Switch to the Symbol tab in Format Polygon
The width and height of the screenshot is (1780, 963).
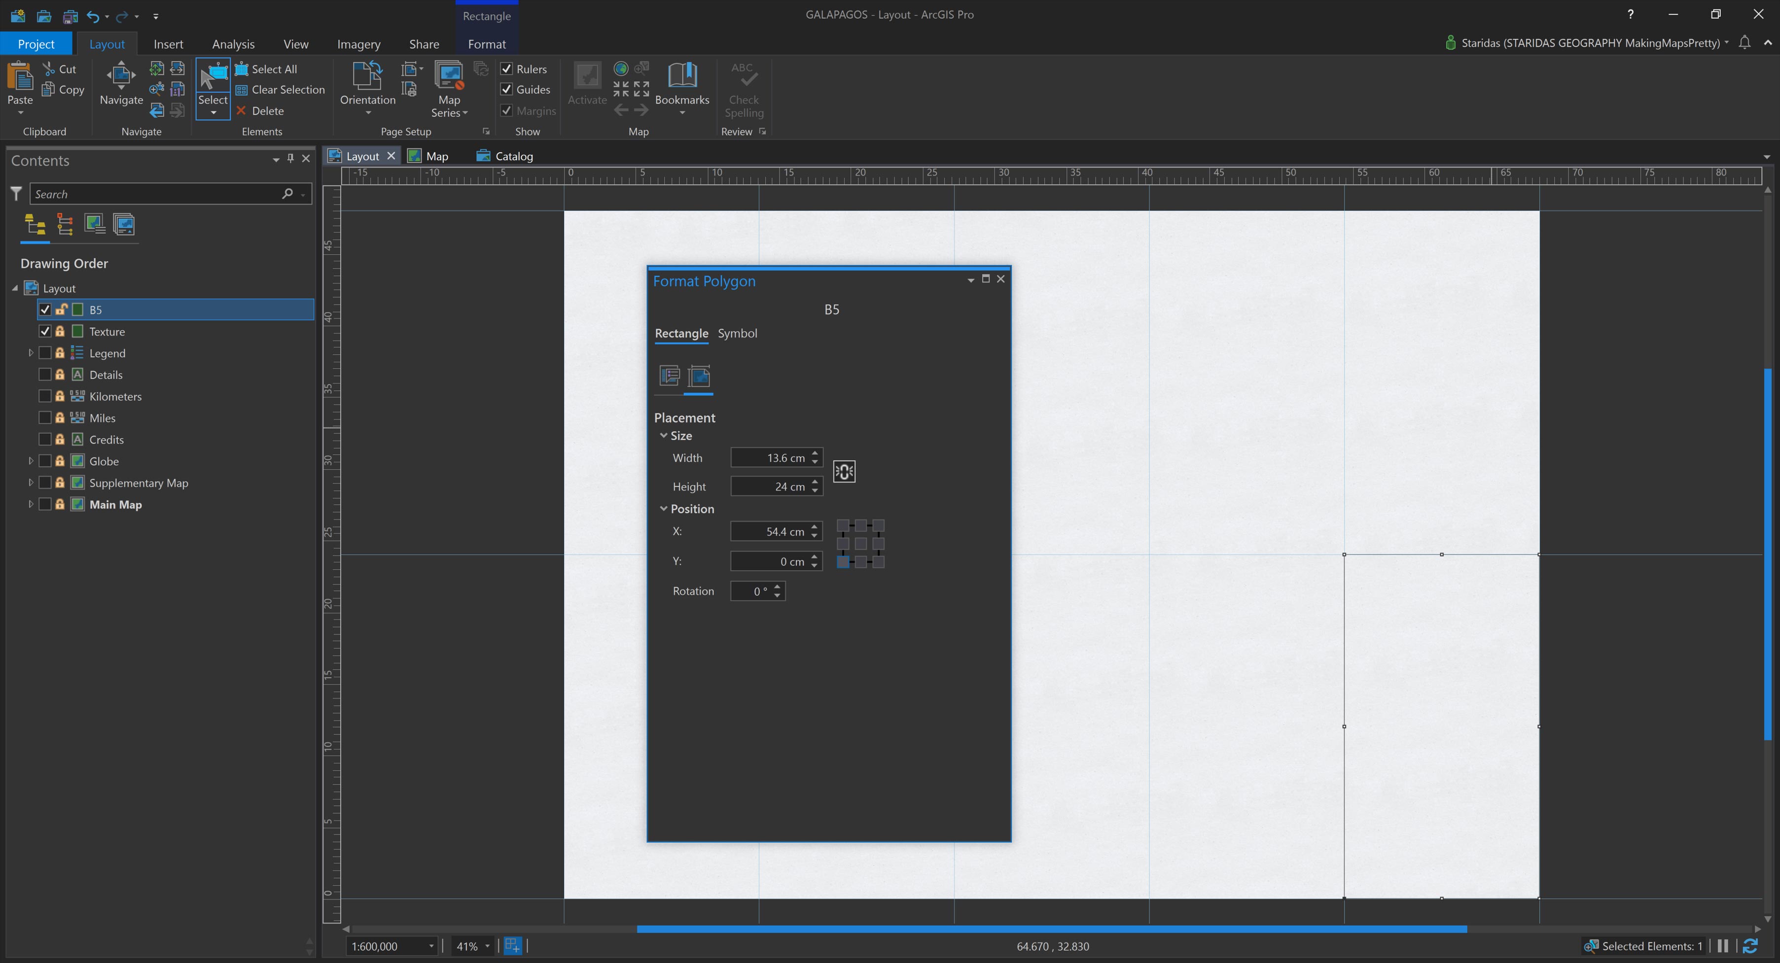(x=737, y=334)
